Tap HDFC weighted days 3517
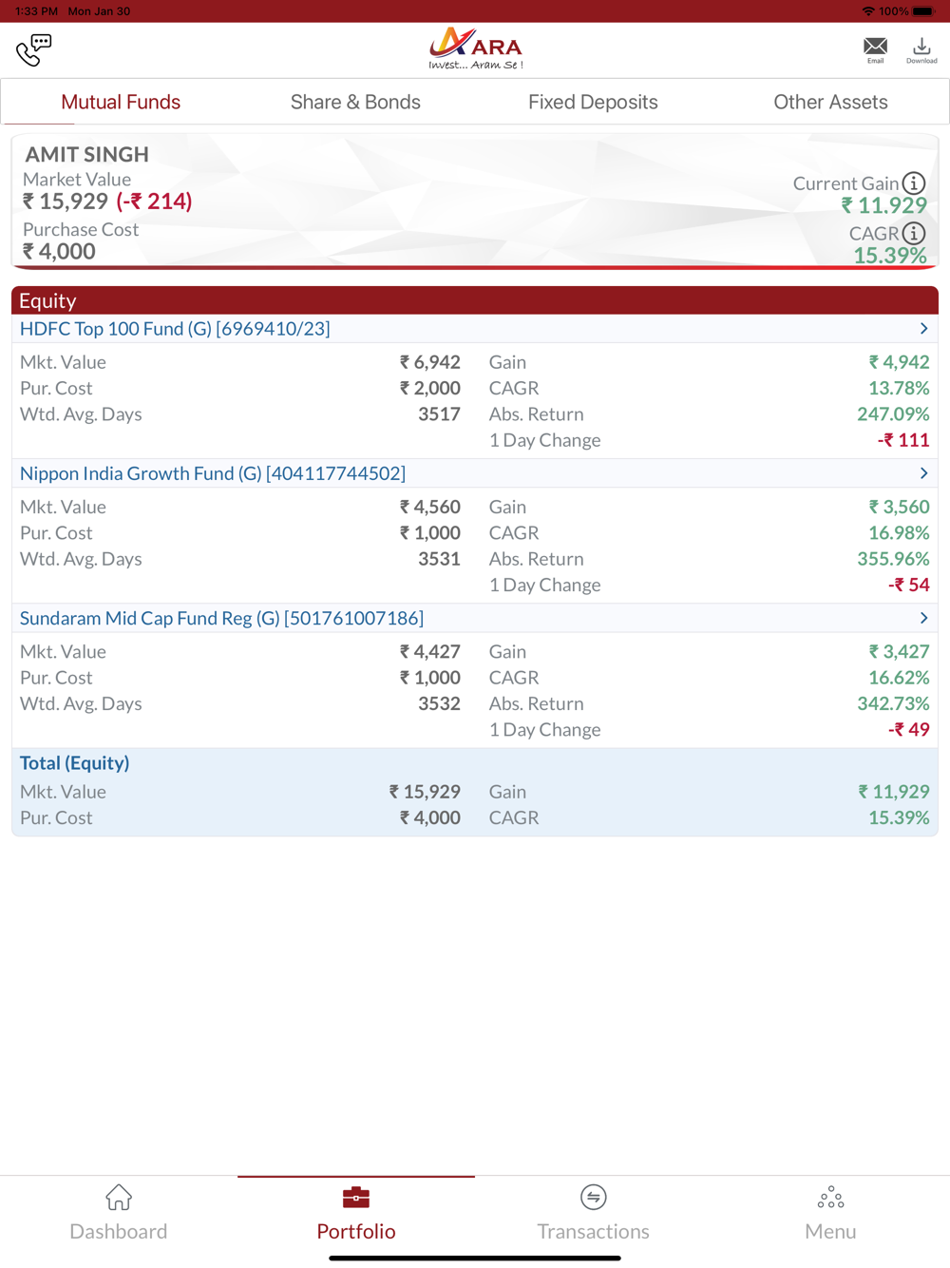The image size is (950, 1268). point(439,413)
